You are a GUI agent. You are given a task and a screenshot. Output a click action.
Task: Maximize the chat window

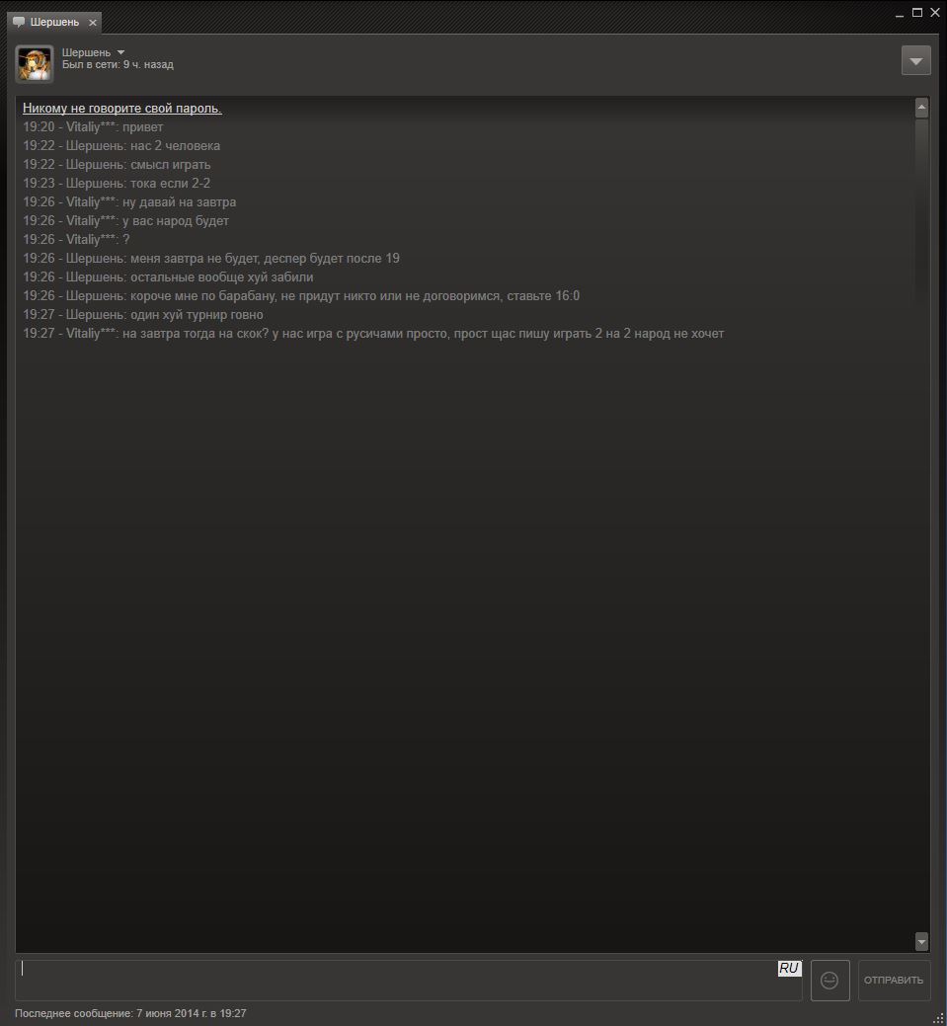(x=917, y=13)
